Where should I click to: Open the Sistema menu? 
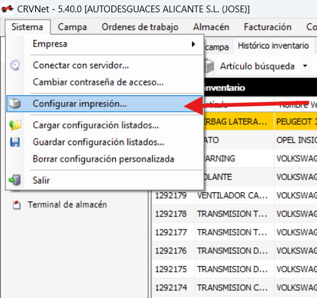28,27
